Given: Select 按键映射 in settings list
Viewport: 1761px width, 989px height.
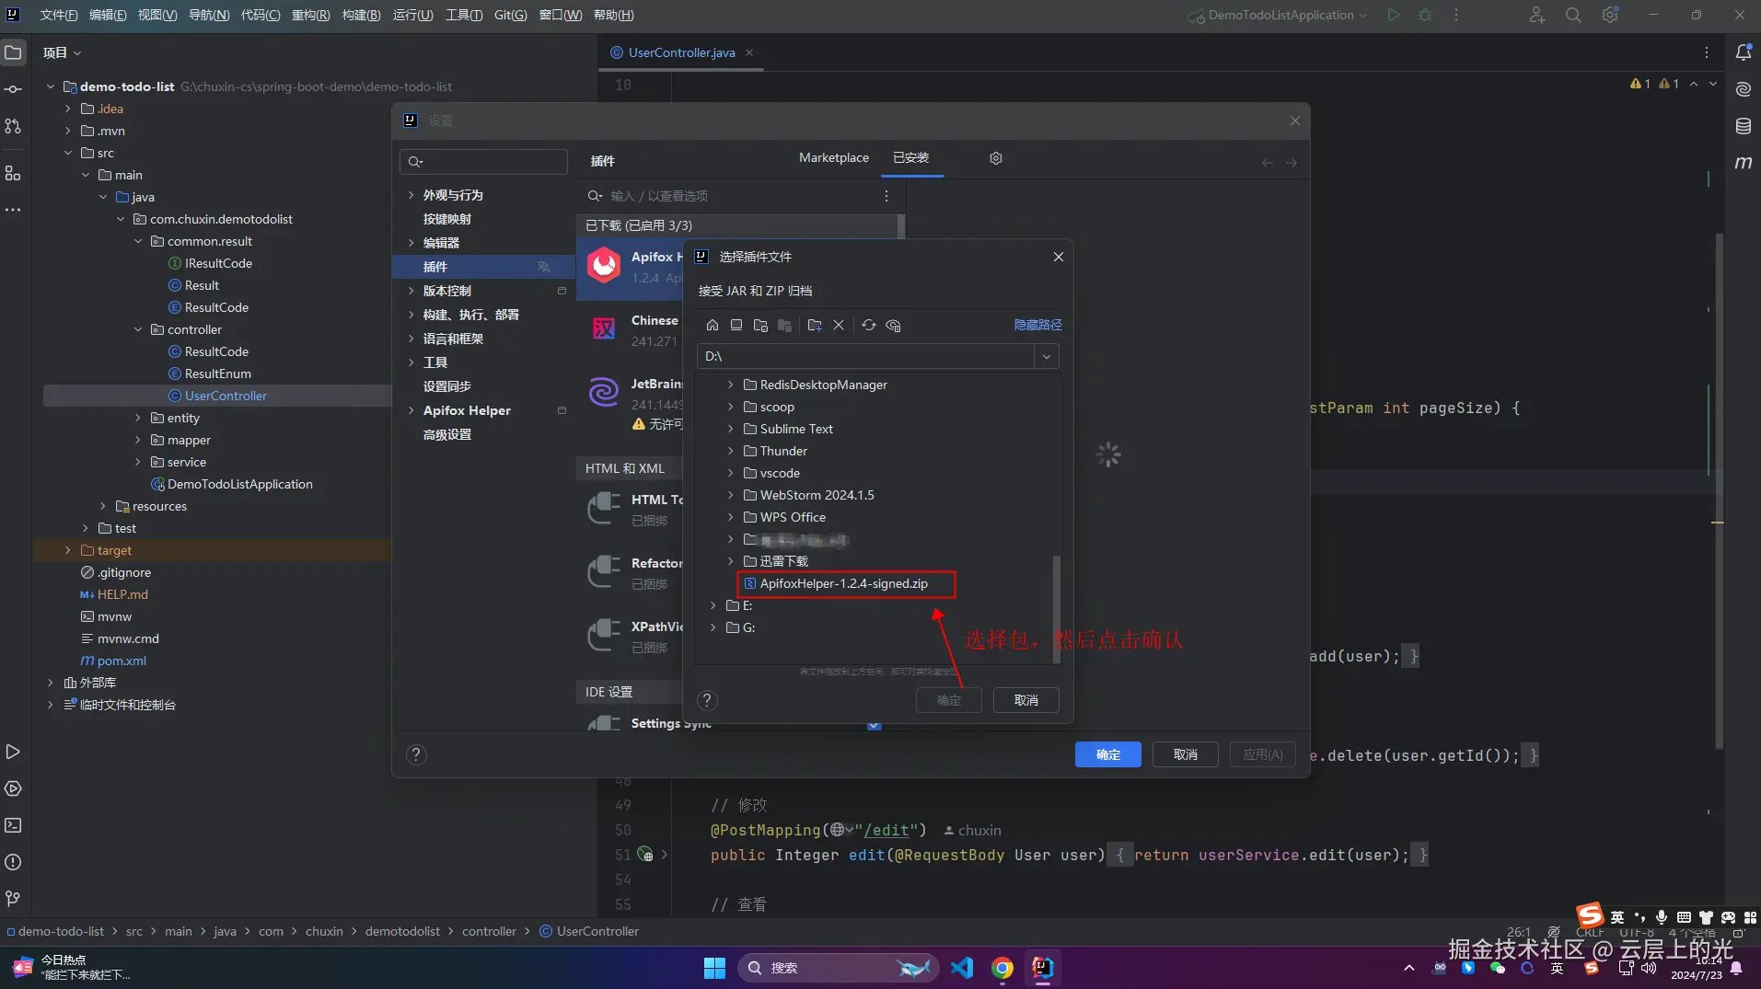Looking at the screenshot, I should click(447, 219).
